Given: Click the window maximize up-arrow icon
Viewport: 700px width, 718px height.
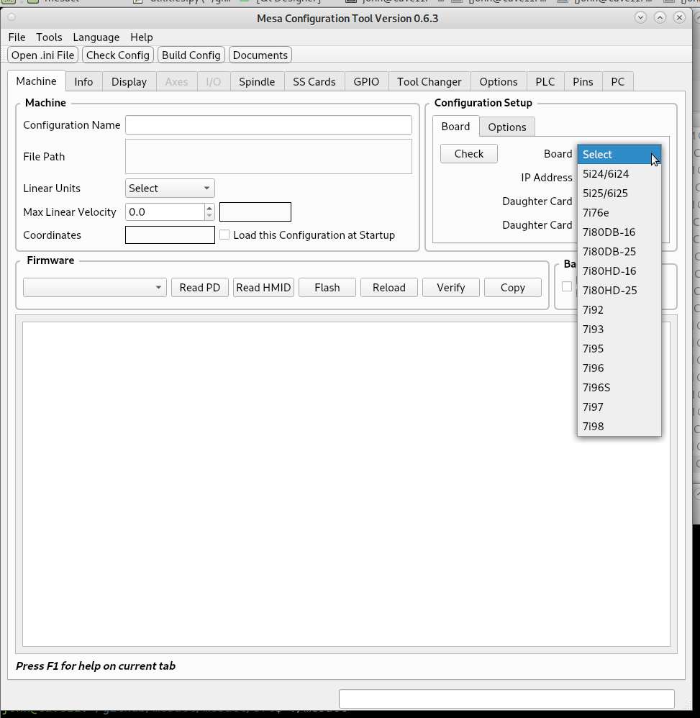Looking at the screenshot, I should [660, 17].
